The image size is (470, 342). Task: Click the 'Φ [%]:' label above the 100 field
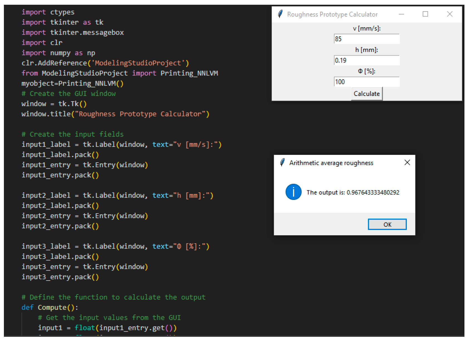(x=366, y=71)
